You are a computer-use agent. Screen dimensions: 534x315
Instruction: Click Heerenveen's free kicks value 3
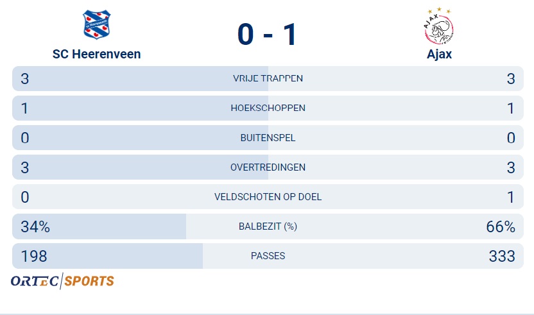click(25, 79)
